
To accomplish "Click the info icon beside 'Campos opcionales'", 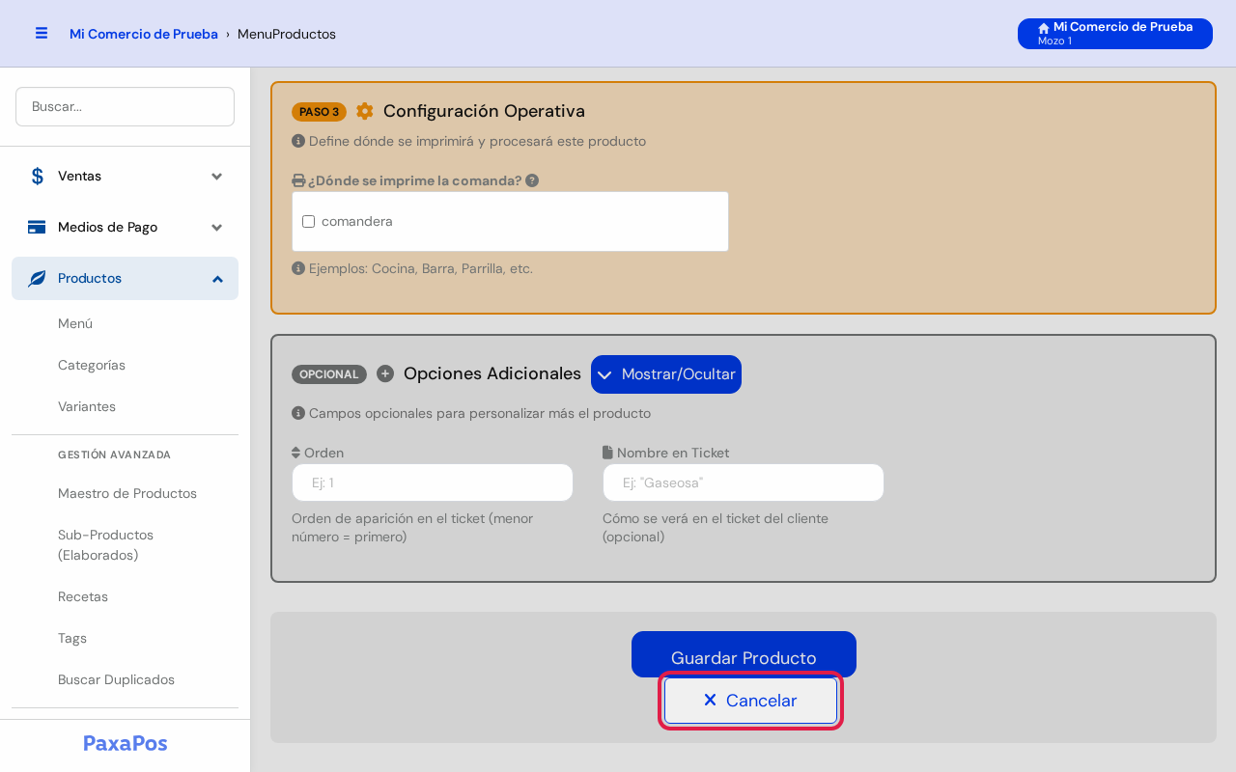I will click(x=298, y=413).
